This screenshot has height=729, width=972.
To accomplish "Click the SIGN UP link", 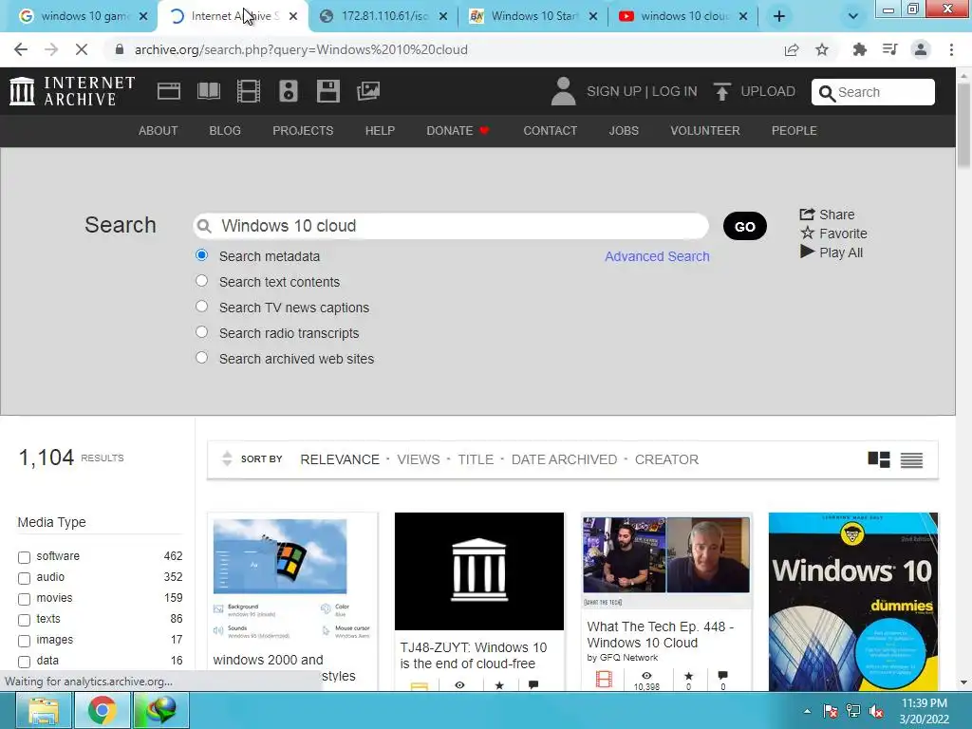I will click(614, 91).
